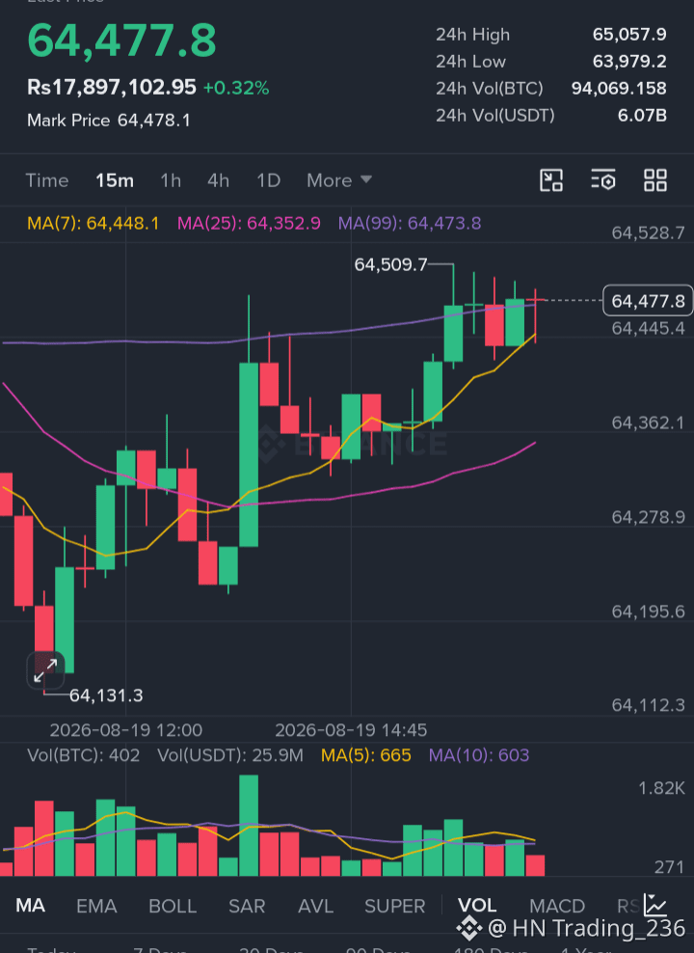Click the current price tag on axis

647,301
